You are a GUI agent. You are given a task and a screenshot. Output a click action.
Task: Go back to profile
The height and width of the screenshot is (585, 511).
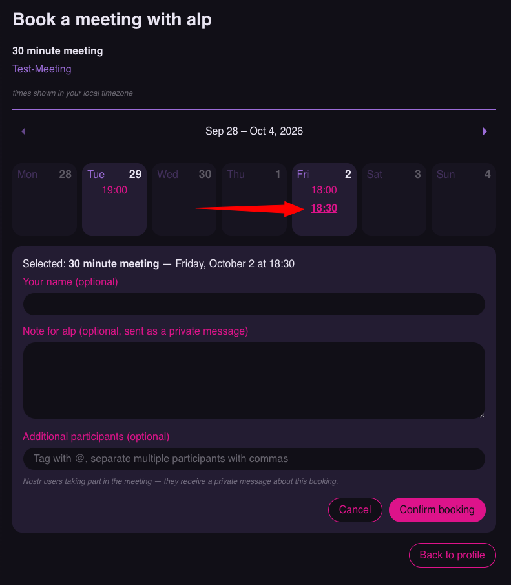point(452,555)
